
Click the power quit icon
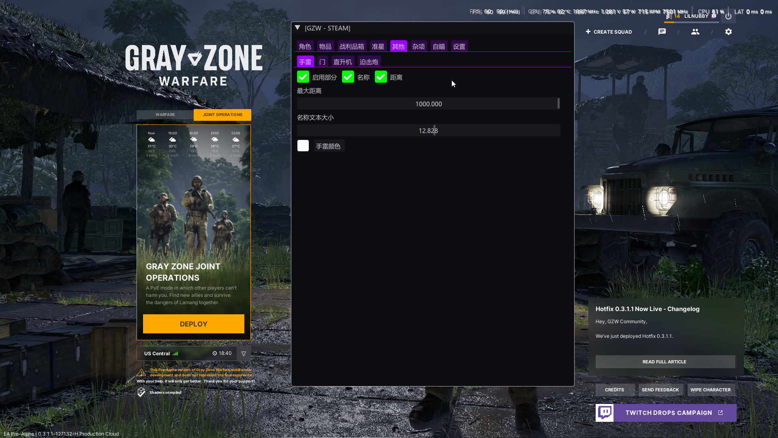(728, 16)
